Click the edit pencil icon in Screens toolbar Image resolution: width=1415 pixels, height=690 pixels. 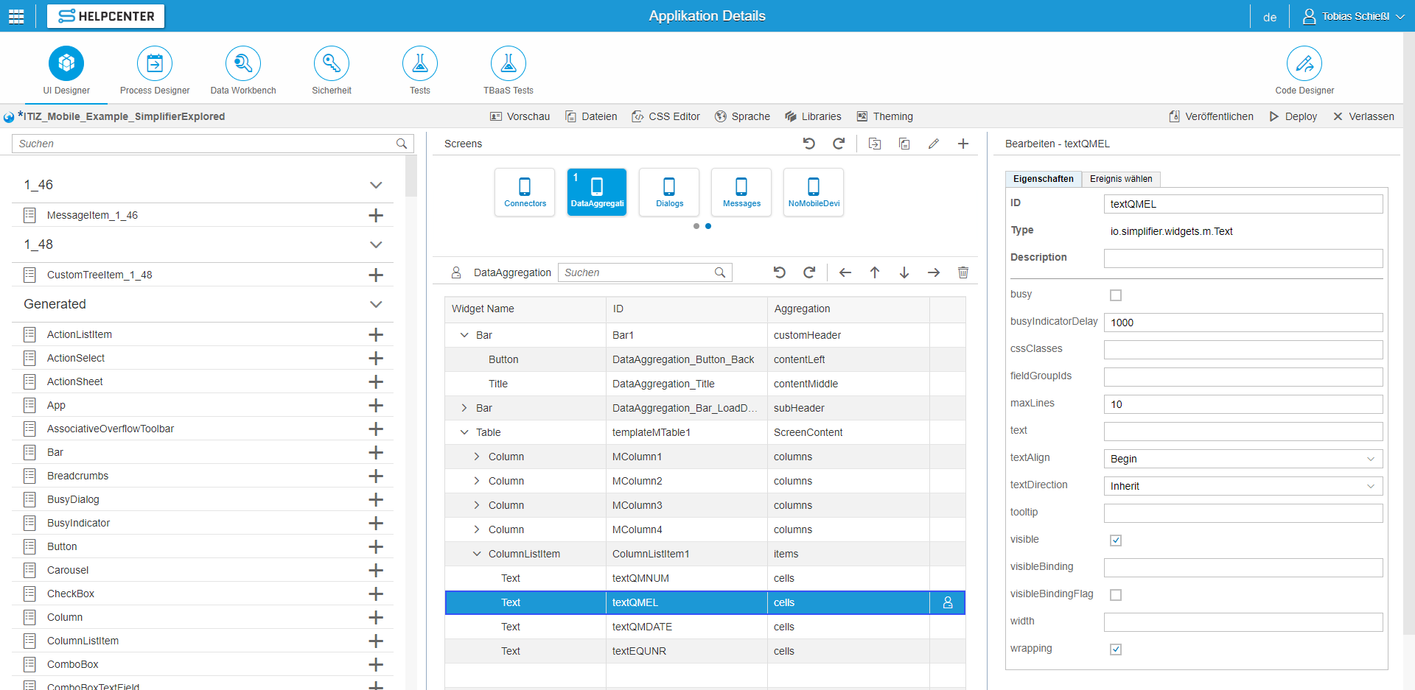[x=933, y=144]
